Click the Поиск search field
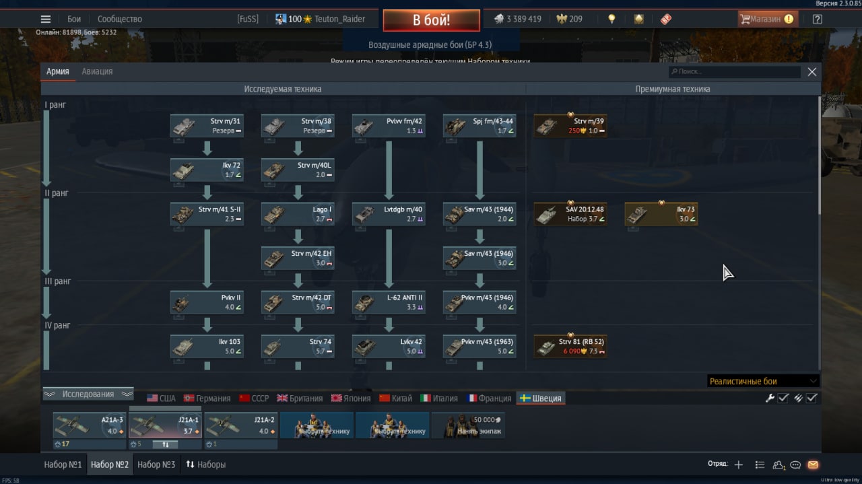 pos(735,71)
